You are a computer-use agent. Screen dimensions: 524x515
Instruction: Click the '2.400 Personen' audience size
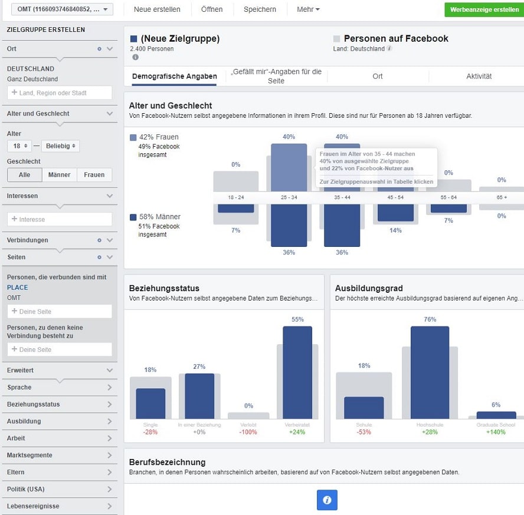click(x=152, y=49)
